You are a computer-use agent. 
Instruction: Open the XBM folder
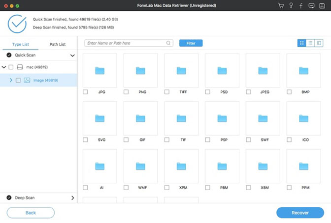(x=263, y=166)
